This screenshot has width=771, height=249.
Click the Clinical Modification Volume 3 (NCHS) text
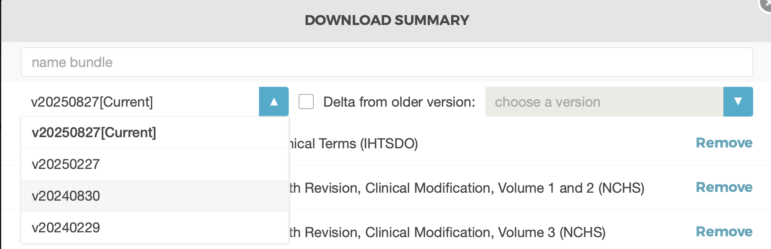point(447,232)
